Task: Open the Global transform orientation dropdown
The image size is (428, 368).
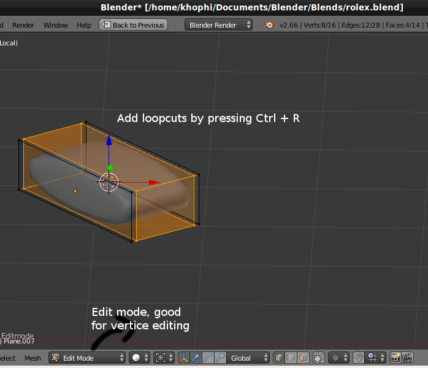Action: (248, 358)
